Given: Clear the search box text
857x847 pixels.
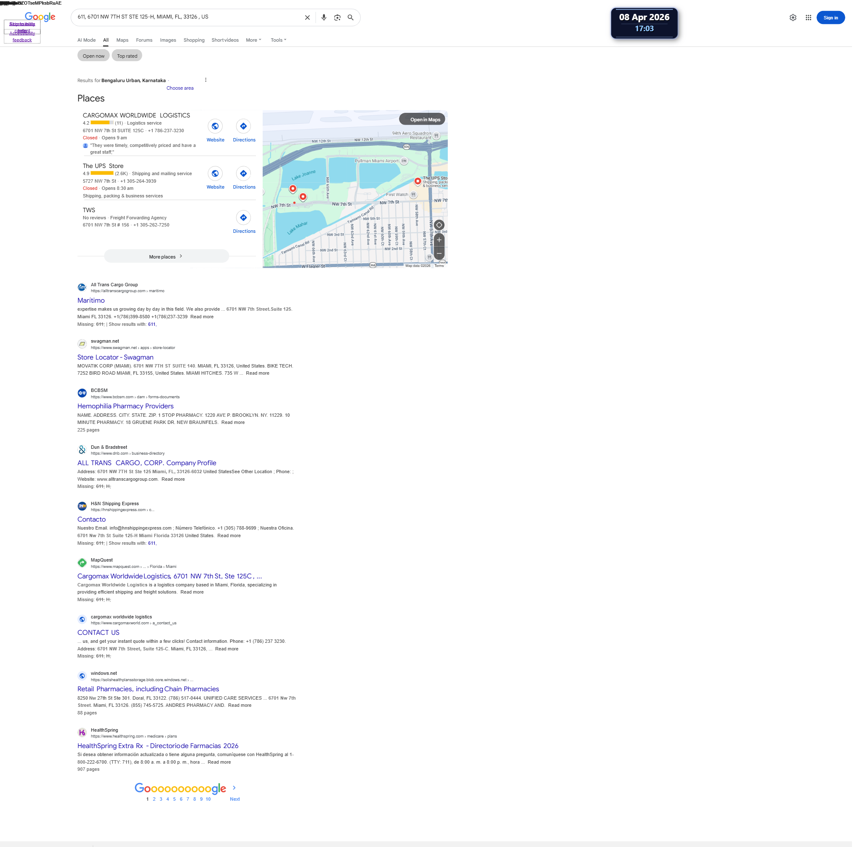Looking at the screenshot, I should coord(307,18).
